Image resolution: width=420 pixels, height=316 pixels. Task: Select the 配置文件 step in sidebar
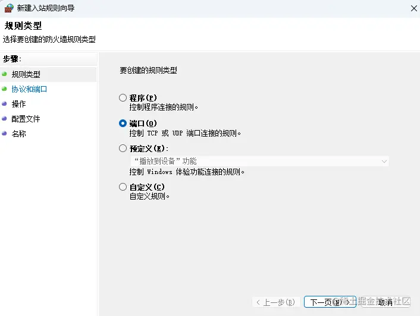(x=26, y=119)
